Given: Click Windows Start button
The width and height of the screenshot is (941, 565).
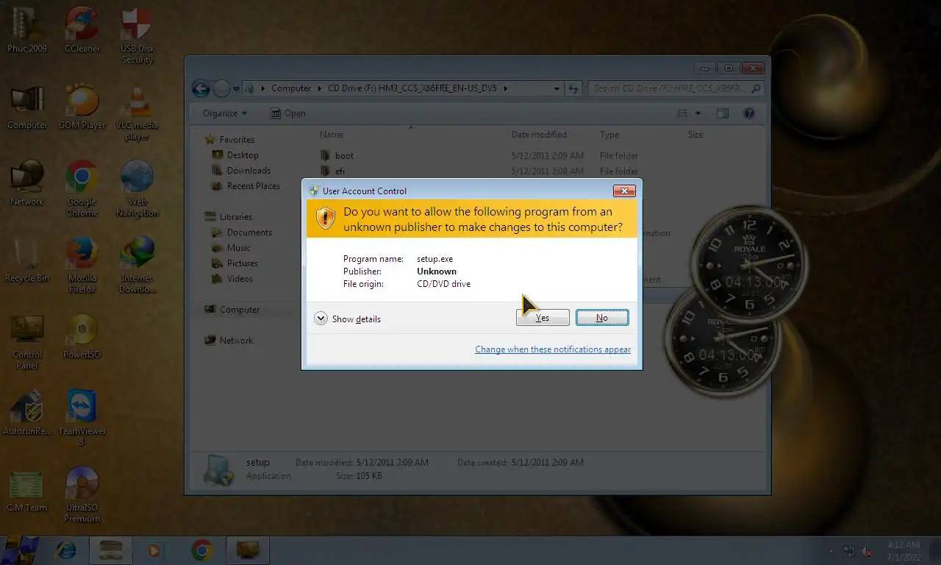Looking at the screenshot, I should (x=21, y=550).
